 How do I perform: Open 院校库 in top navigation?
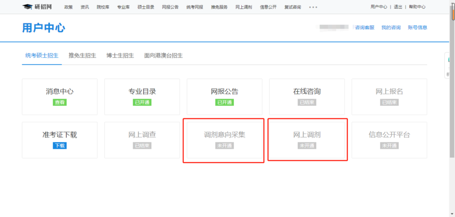pyautogui.click(x=103, y=7)
